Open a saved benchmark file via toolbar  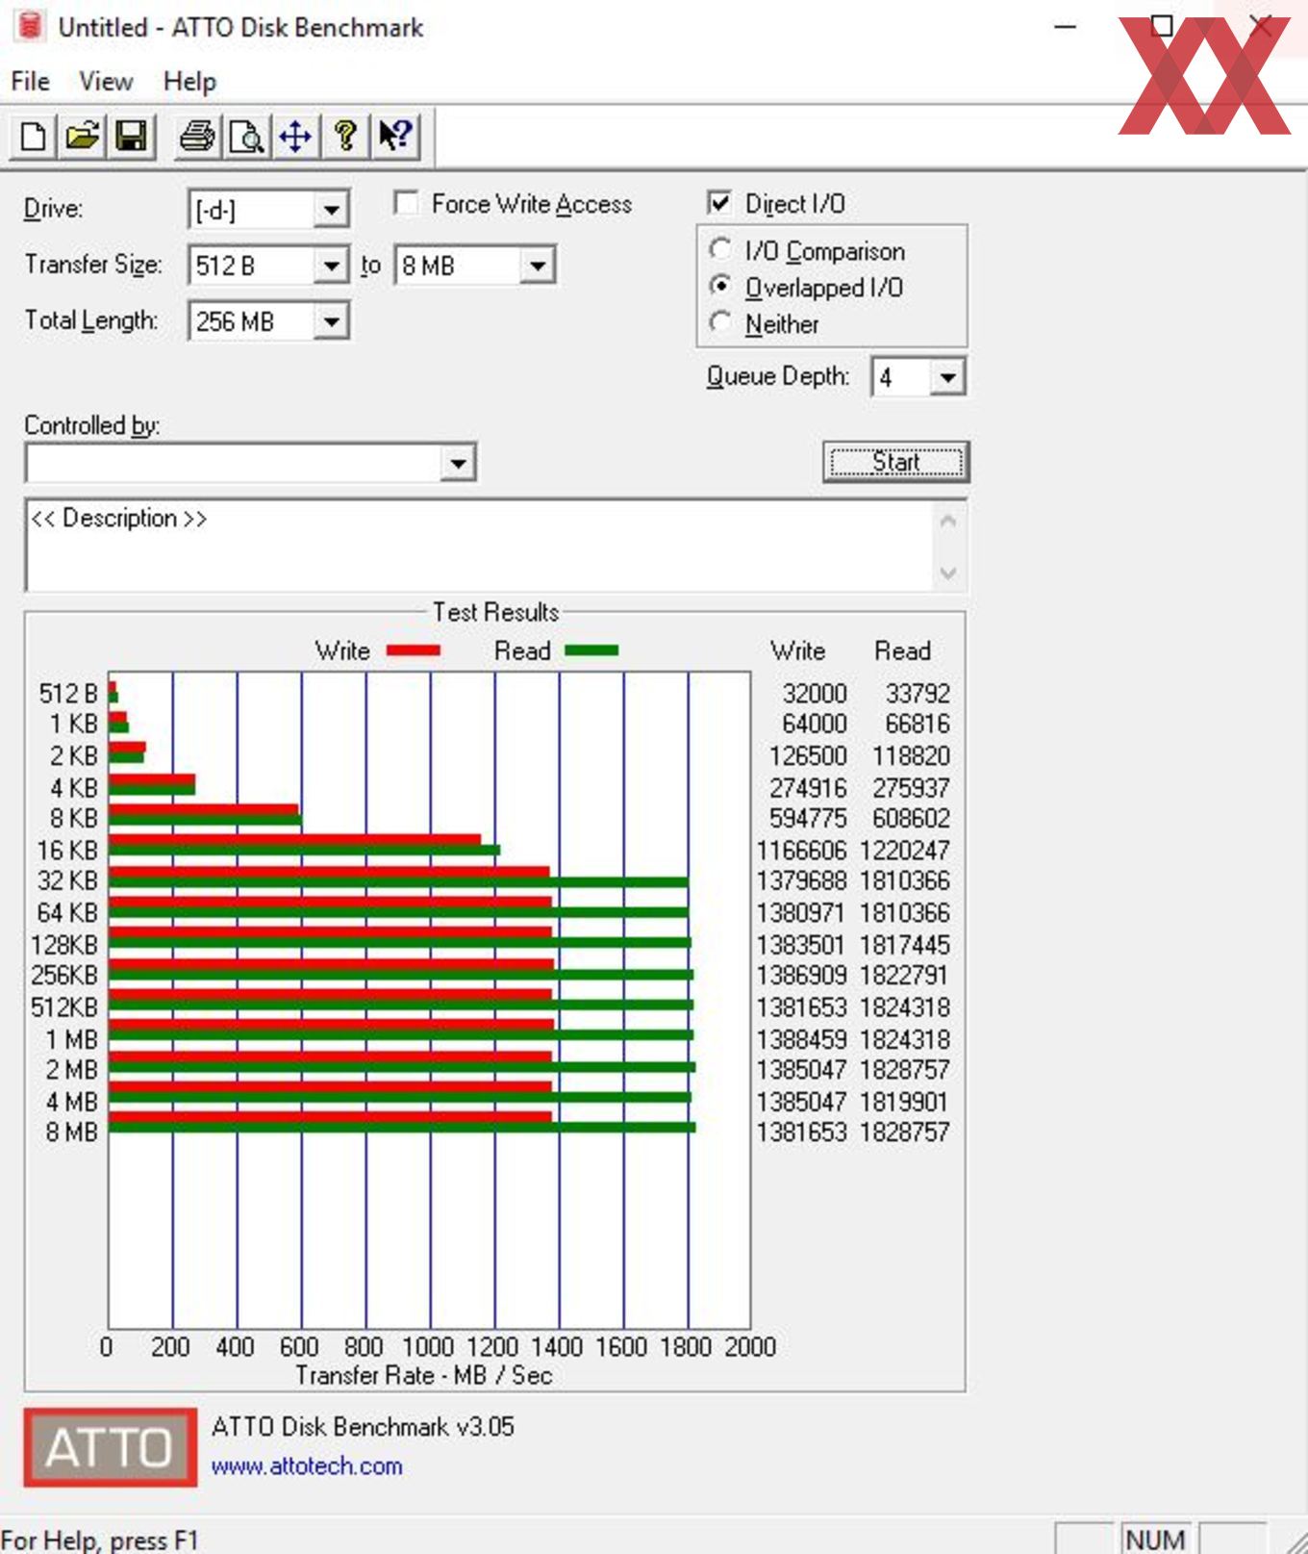[x=83, y=136]
